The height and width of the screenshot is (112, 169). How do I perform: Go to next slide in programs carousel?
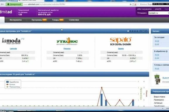pyautogui.click(x=146, y=31)
